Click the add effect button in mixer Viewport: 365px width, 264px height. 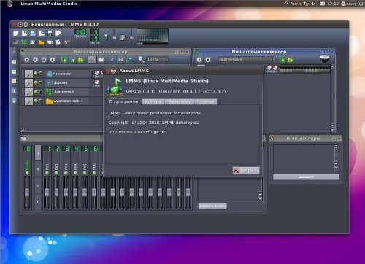[x=212, y=206]
